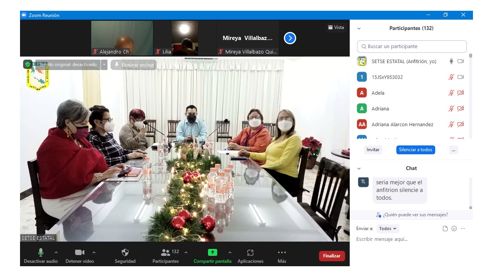Click the Invitar button

coord(373,150)
